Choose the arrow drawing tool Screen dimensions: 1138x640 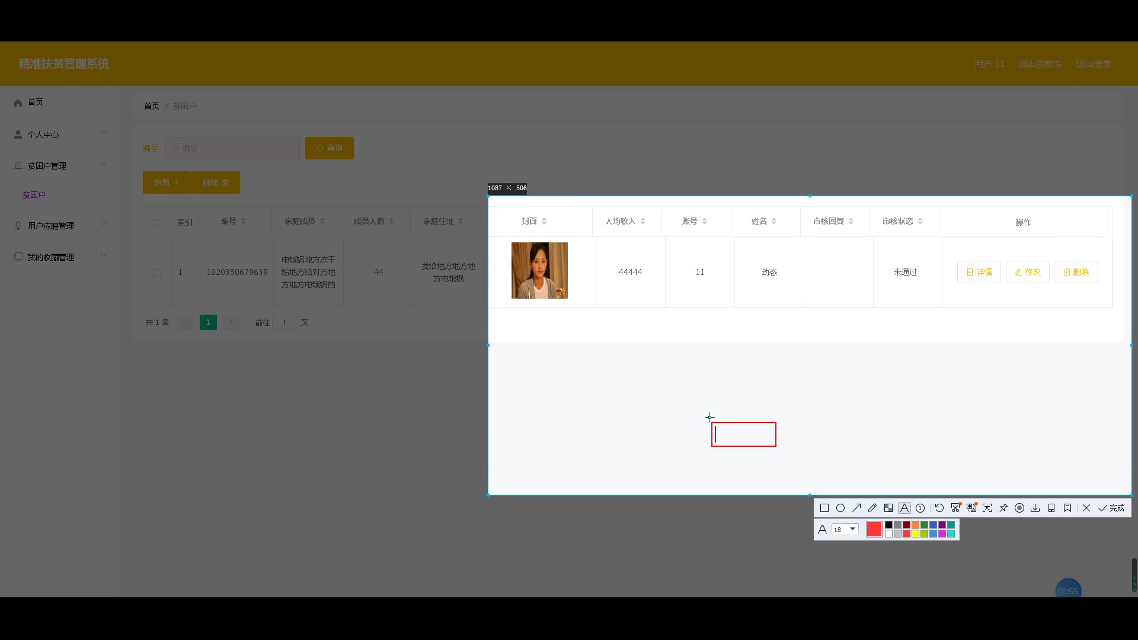pyautogui.click(x=856, y=508)
